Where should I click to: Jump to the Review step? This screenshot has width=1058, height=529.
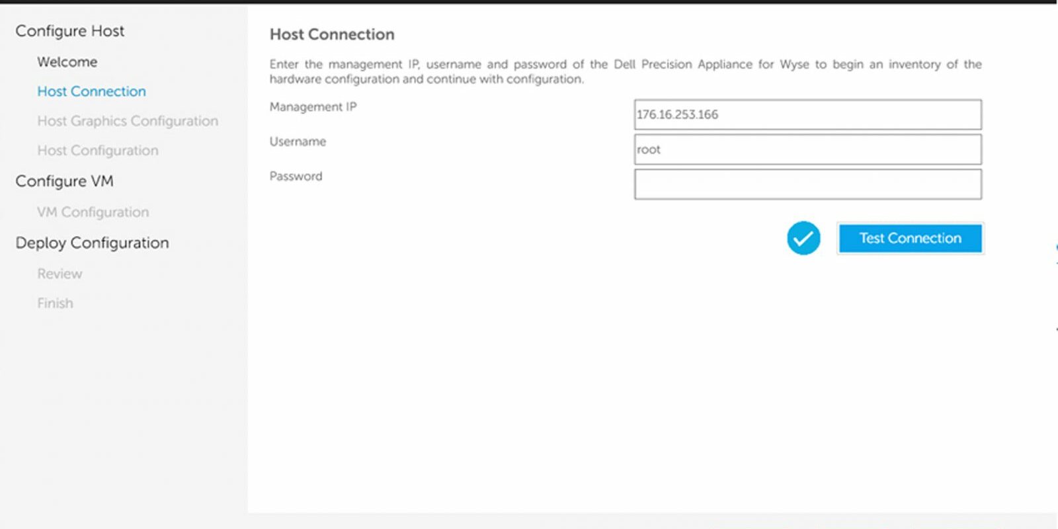click(60, 274)
